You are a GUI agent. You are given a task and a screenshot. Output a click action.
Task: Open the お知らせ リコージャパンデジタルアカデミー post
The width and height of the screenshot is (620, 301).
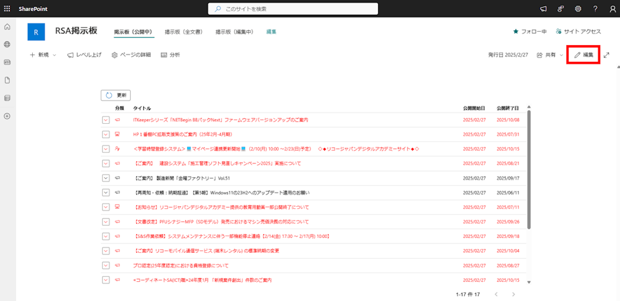pyautogui.click(x=221, y=207)
